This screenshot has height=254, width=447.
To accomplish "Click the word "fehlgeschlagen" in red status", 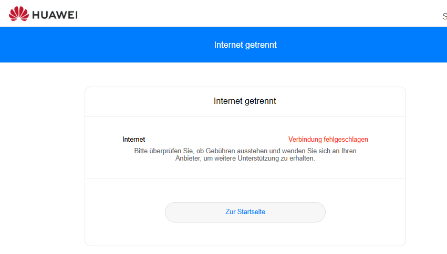I will 345,140.
